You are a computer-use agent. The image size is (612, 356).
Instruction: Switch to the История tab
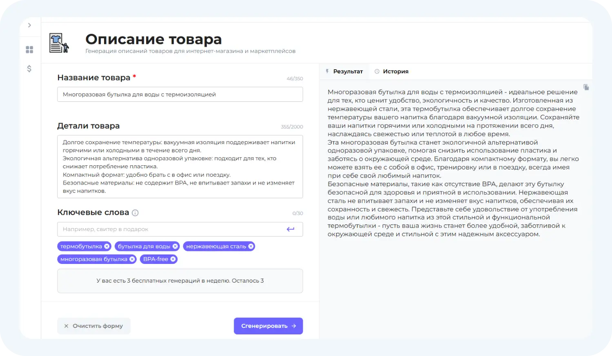tap(392, 71)
